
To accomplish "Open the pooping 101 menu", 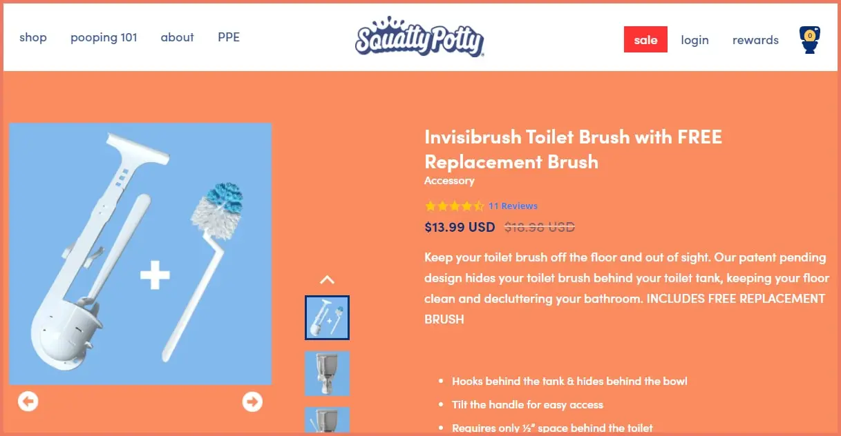I will pyautogui.click(x=104, y=37).
